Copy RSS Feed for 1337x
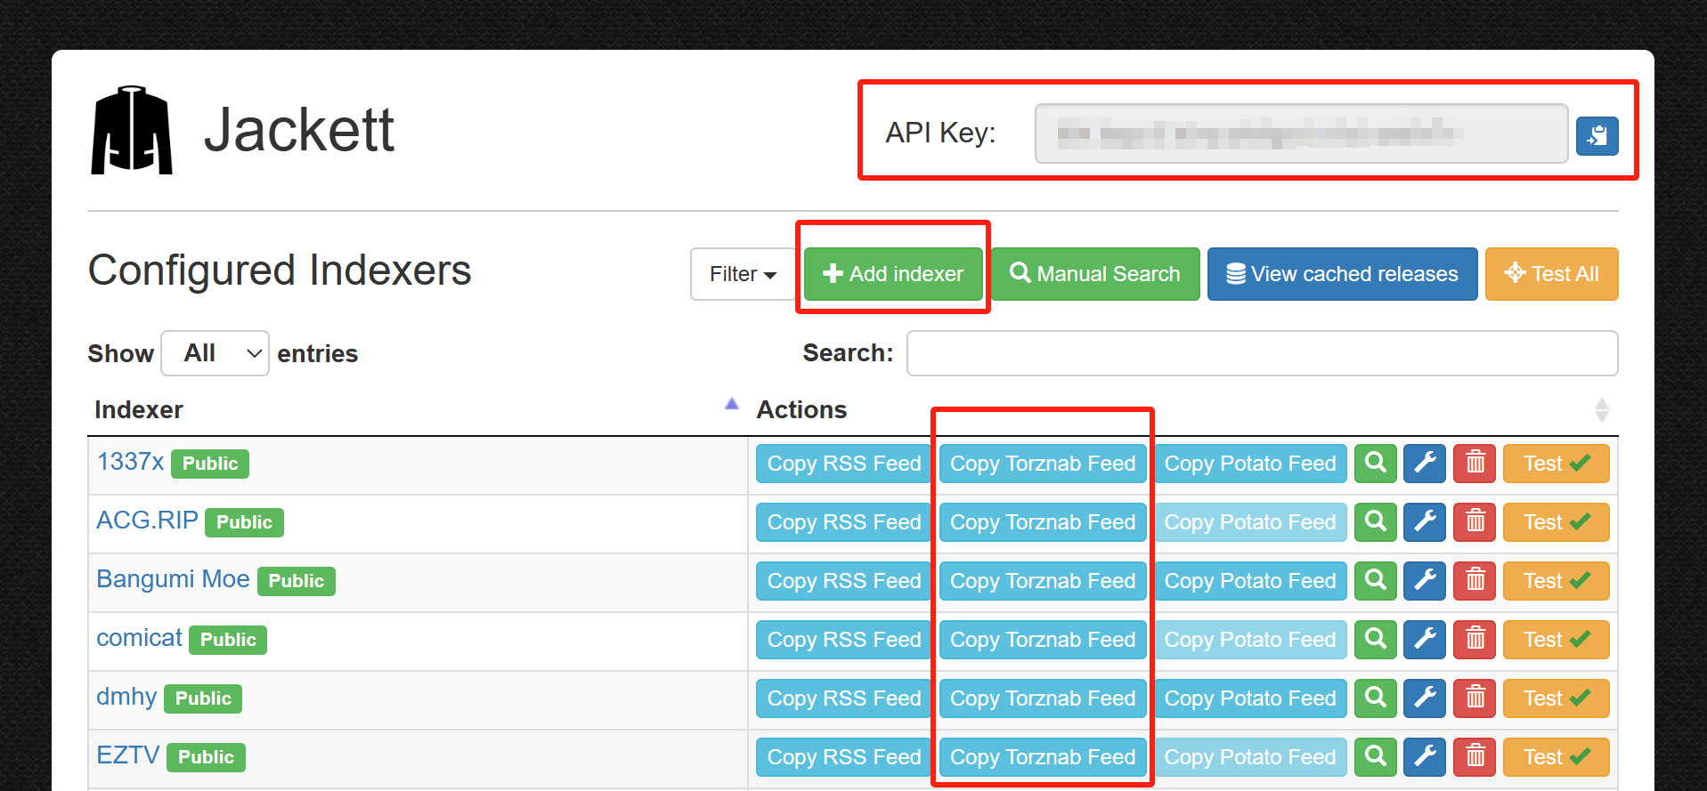This screenshot has width=1707, height=791. point(844,464)
